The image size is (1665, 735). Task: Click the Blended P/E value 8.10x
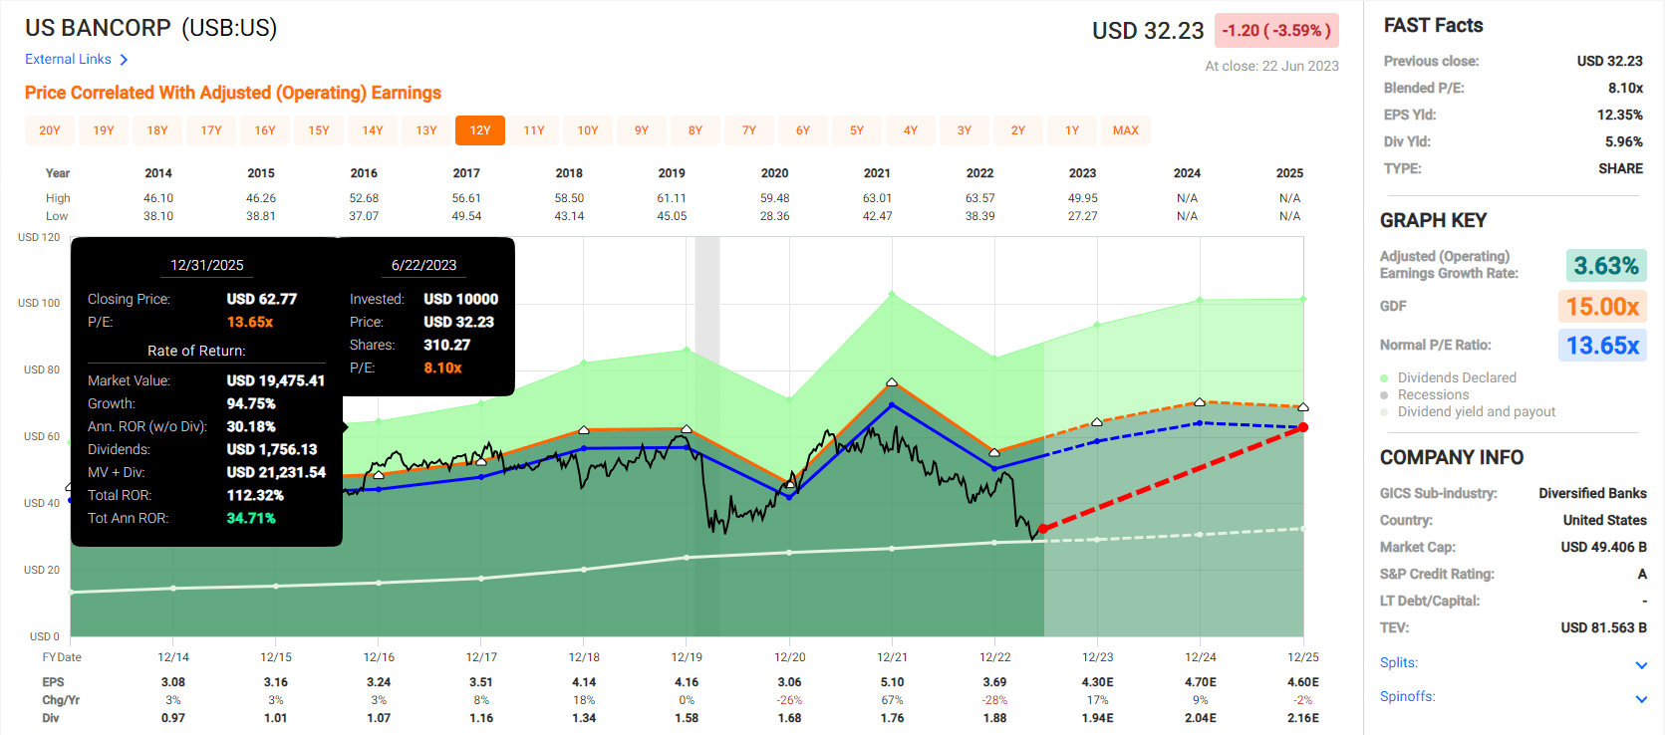[1625, 88]
